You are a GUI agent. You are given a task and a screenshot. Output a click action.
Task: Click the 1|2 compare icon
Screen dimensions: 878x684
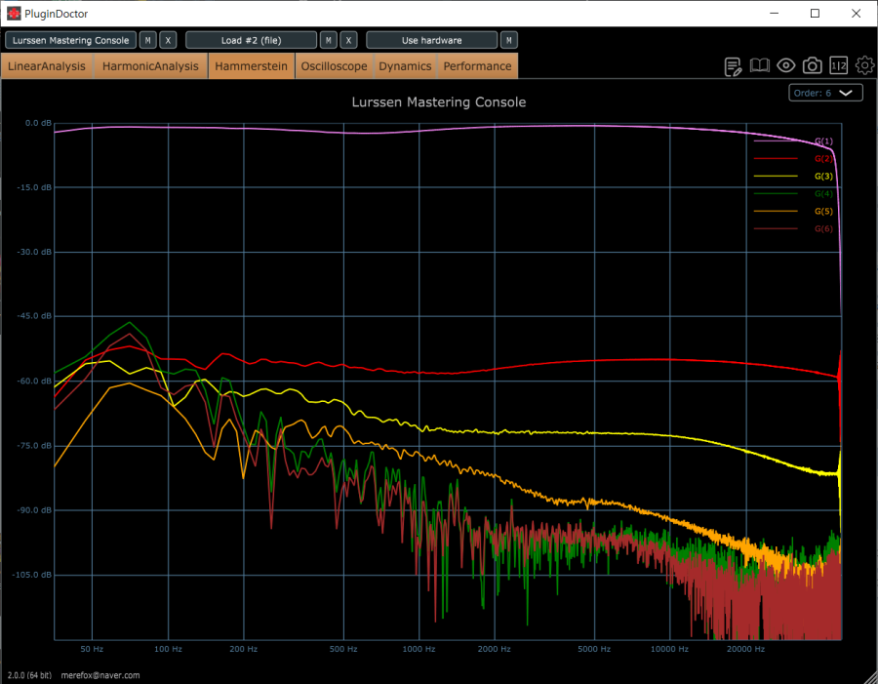pos(839,66)
